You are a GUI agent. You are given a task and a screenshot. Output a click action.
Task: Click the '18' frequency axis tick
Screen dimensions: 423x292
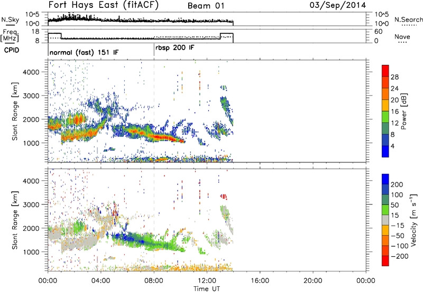[35, 32]
